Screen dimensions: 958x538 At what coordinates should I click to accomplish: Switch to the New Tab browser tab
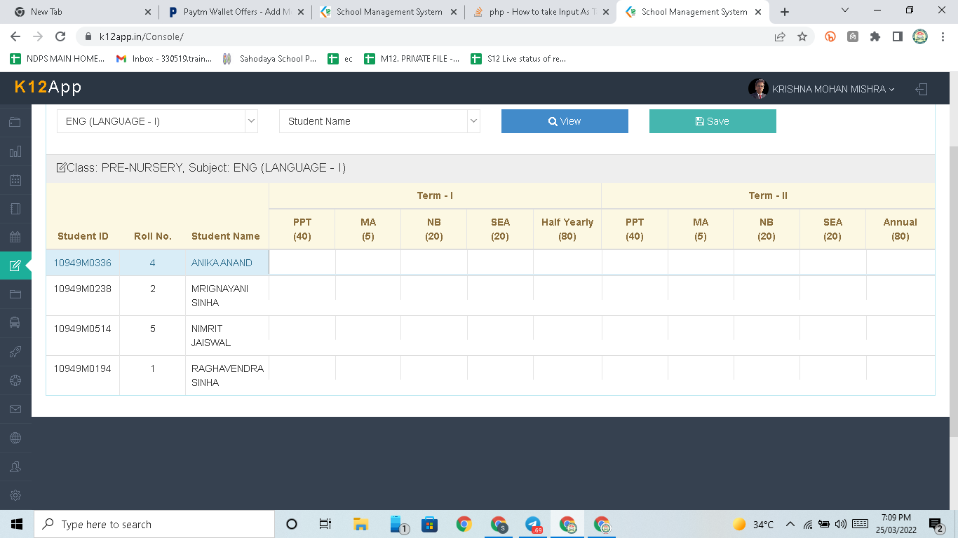point(81,12)
